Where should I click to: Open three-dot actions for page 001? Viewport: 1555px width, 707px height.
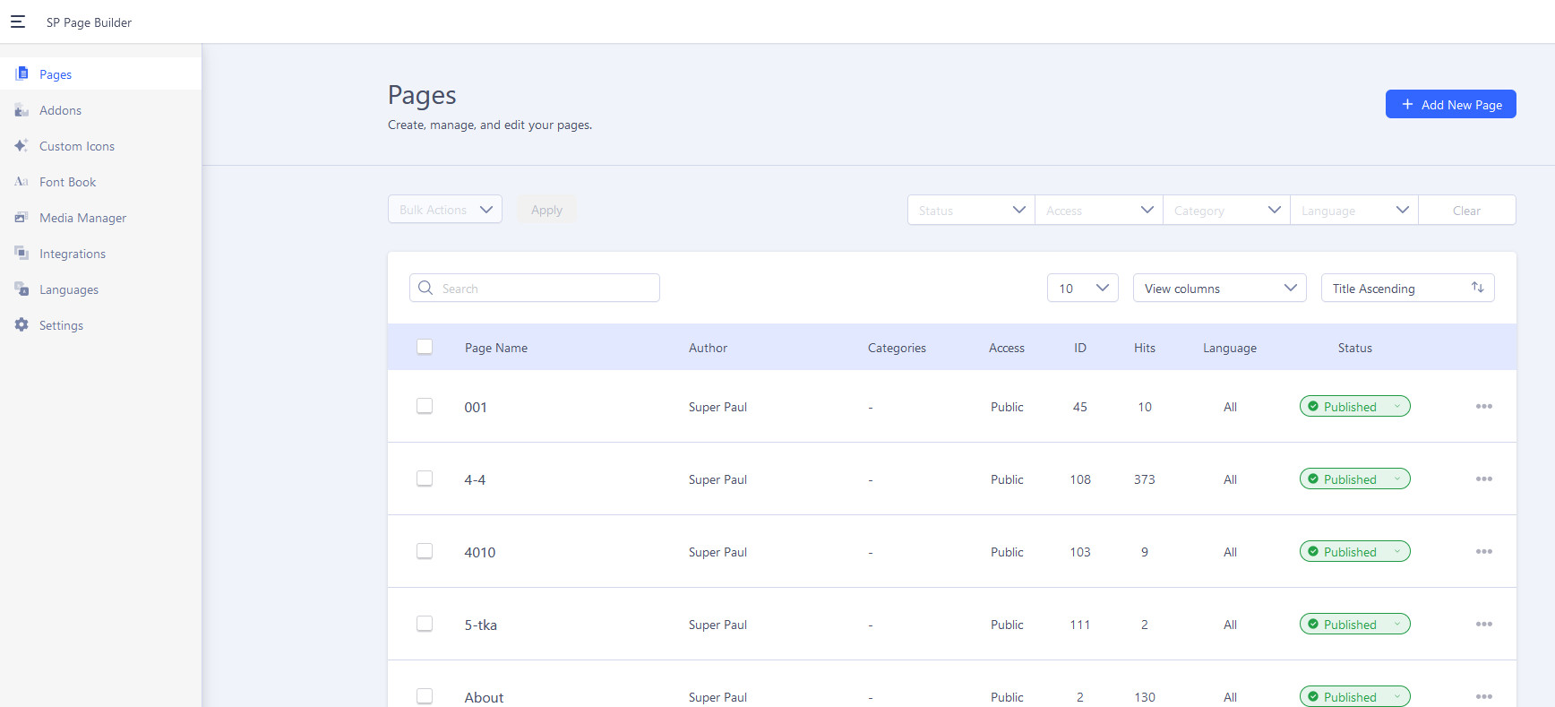1483,407
